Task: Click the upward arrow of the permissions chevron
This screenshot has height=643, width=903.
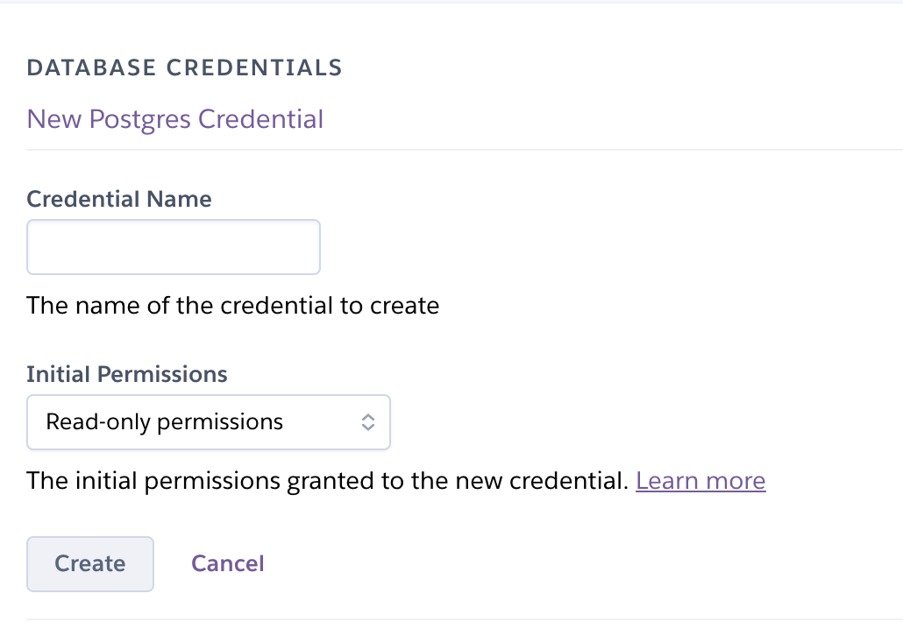Action: tap(368, 417)
